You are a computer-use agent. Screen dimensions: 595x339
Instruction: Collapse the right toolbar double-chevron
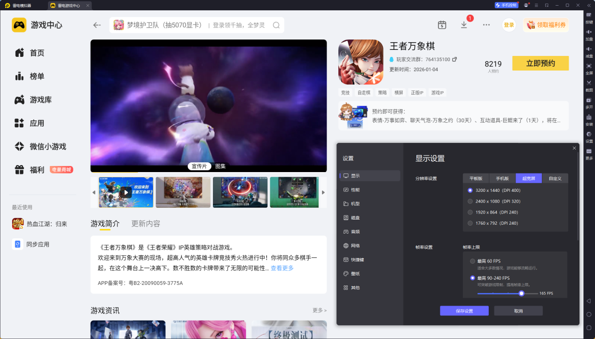point(589,5)
